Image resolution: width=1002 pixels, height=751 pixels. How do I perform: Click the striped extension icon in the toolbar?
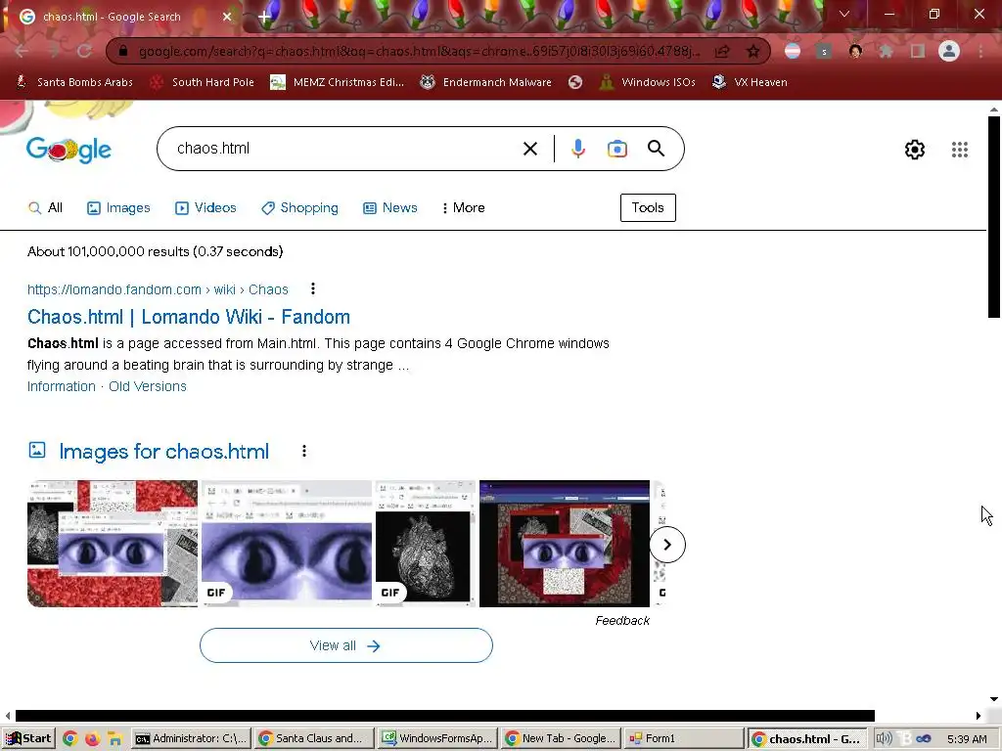coord(793,51)
